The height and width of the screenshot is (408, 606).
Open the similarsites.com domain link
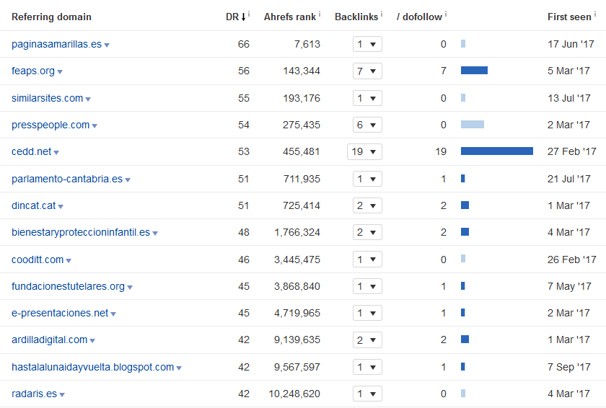pos(47,98)
